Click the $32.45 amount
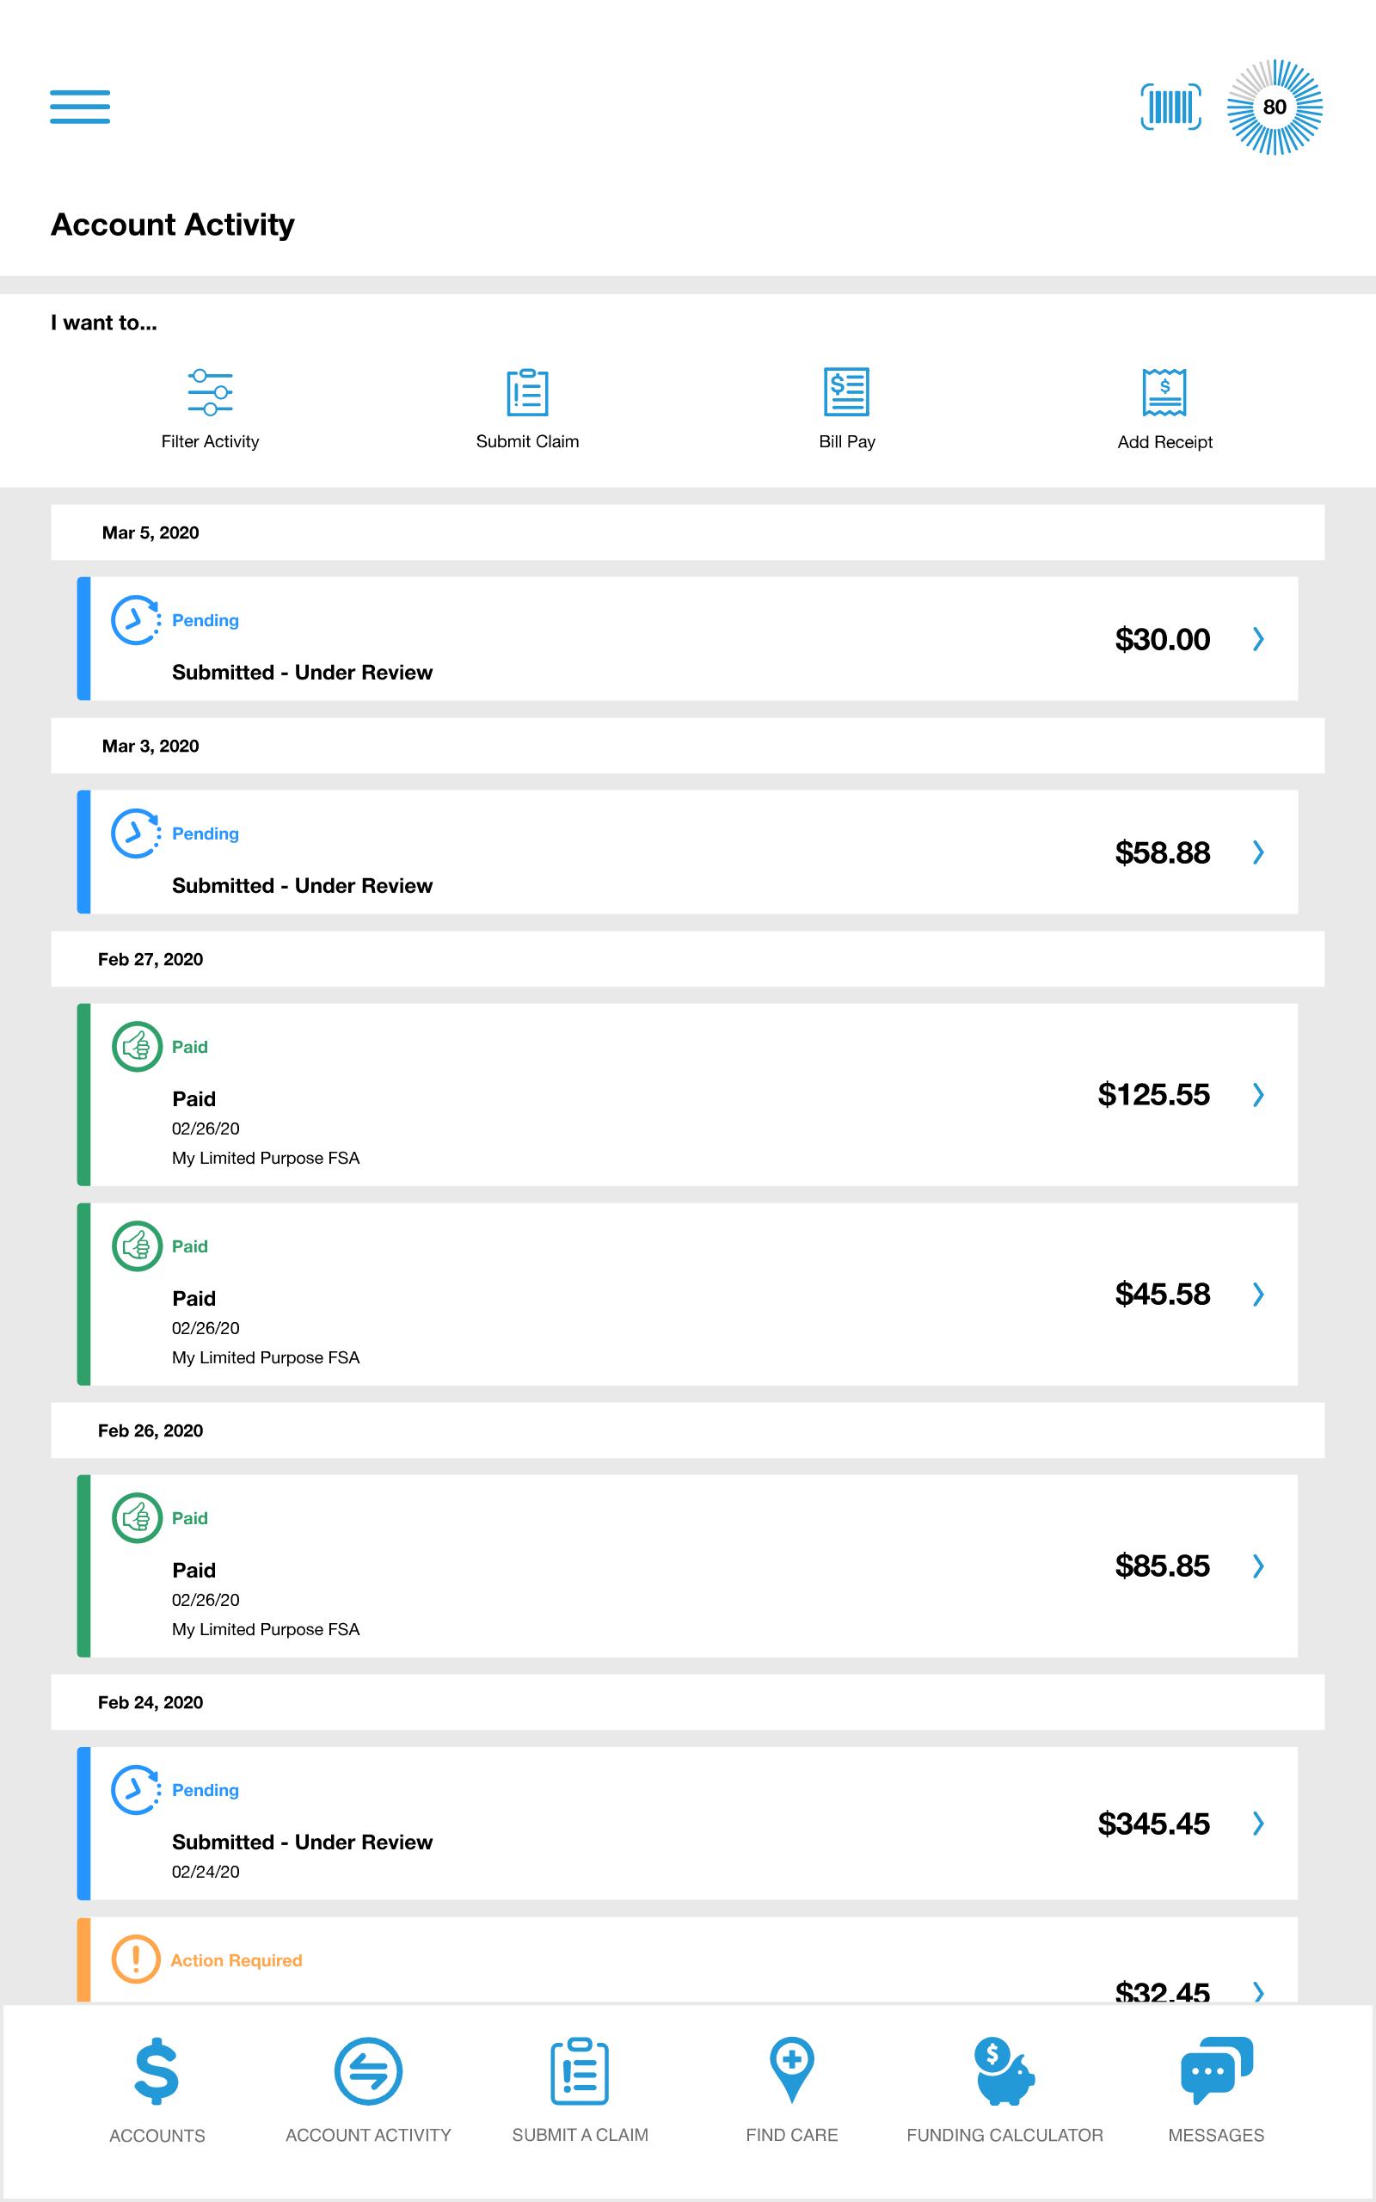Viewport: 1376px width, 2202px height. tap(1162, 1992)
